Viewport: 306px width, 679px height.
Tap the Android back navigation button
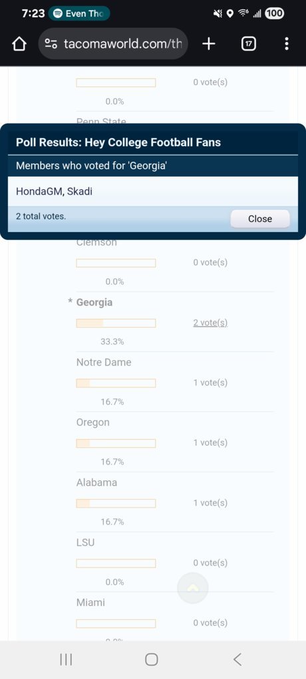coord(237,660)
